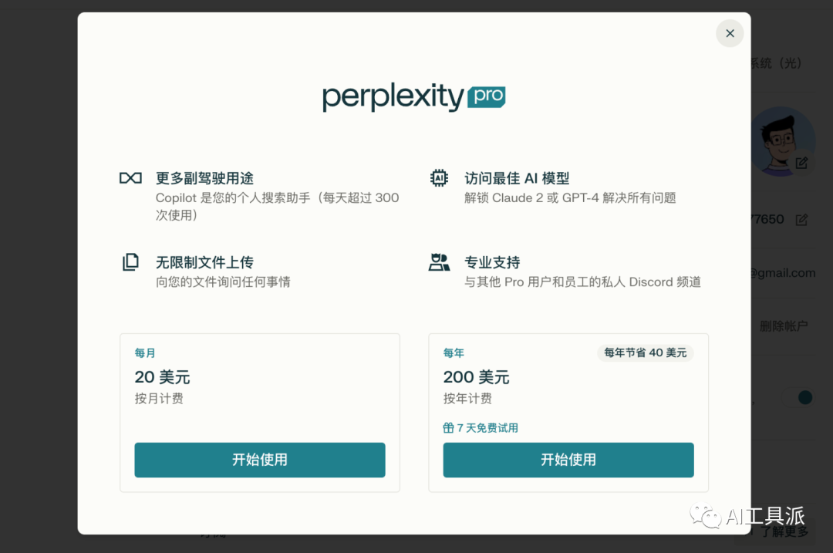The image size is (833, 553).
Task: Select the 每月 monthly plan label
Action: [x=145, y=353]
